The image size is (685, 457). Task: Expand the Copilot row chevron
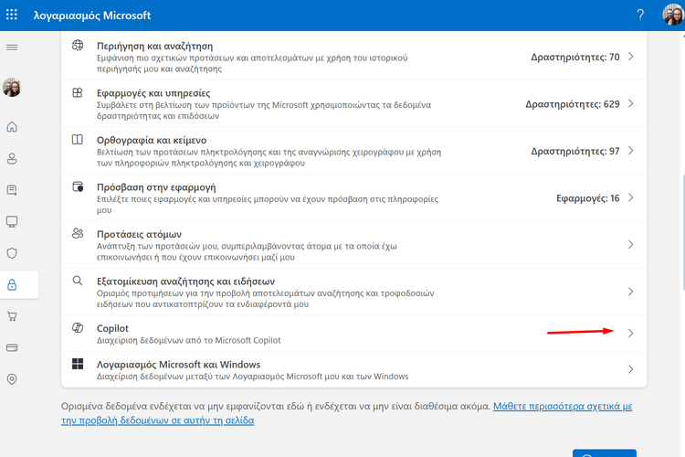630,334
